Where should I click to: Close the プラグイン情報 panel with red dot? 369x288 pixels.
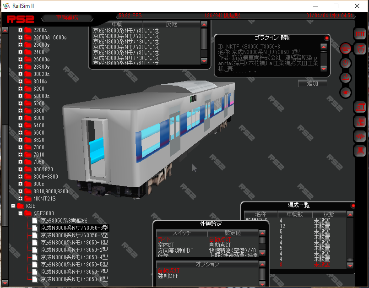(x=326, y=38)
